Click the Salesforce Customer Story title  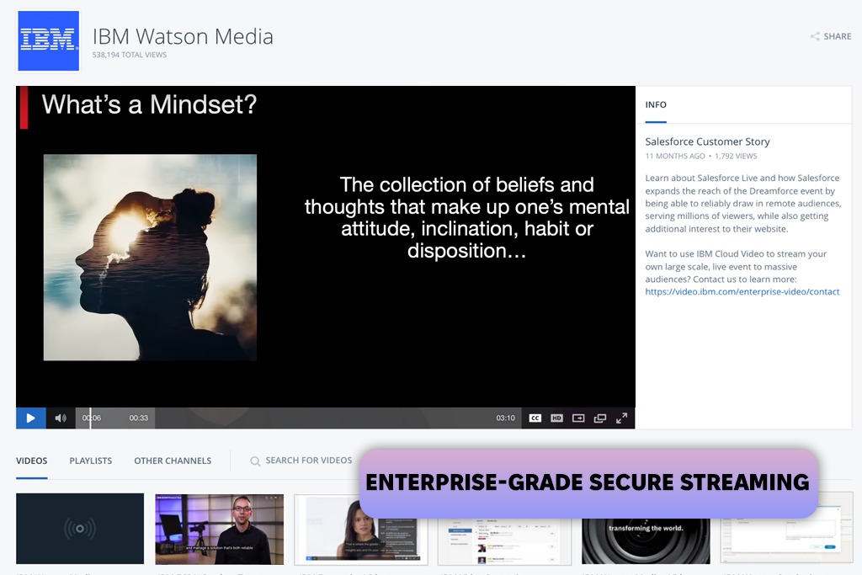click(x=707, y=141)
